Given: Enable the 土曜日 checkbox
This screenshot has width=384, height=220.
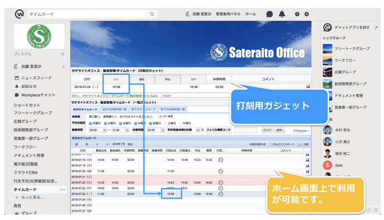Looking at the screenshot, I should click(x=166, y=124).
